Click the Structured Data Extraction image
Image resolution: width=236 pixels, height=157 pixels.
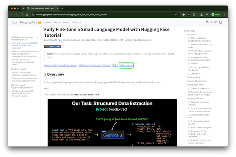pyautogui.click(x=112, y=123)
